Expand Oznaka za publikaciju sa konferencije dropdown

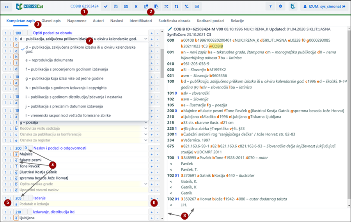(146, 134)
